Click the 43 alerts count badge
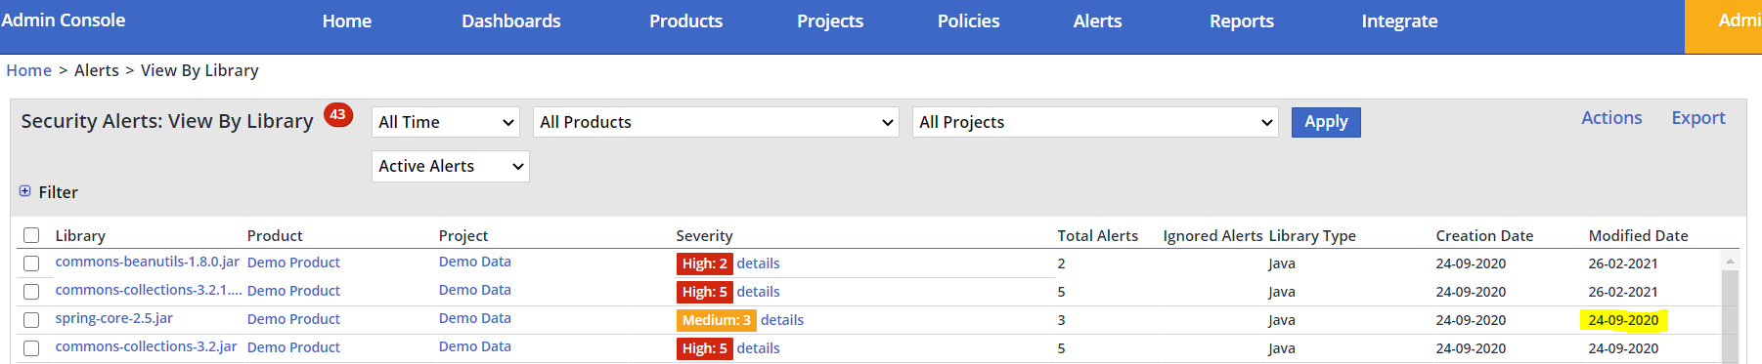Viewport: 1762px width, 364px height. pyautogui.click(x=337, y=114)
